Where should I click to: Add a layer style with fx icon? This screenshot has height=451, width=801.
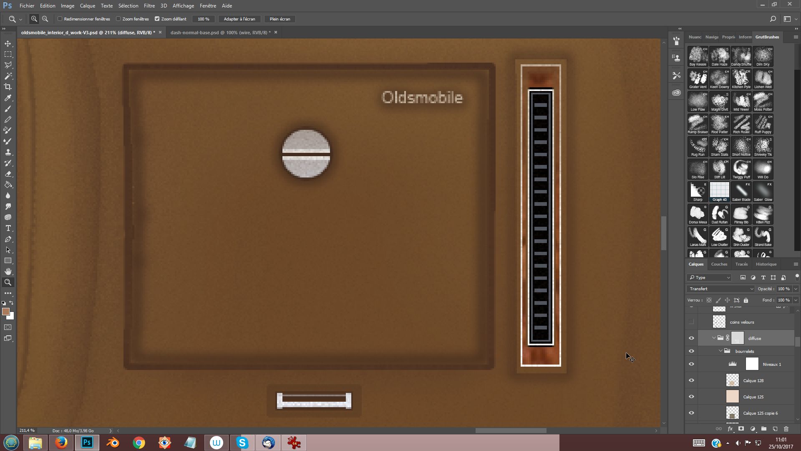tap(730, 429)
